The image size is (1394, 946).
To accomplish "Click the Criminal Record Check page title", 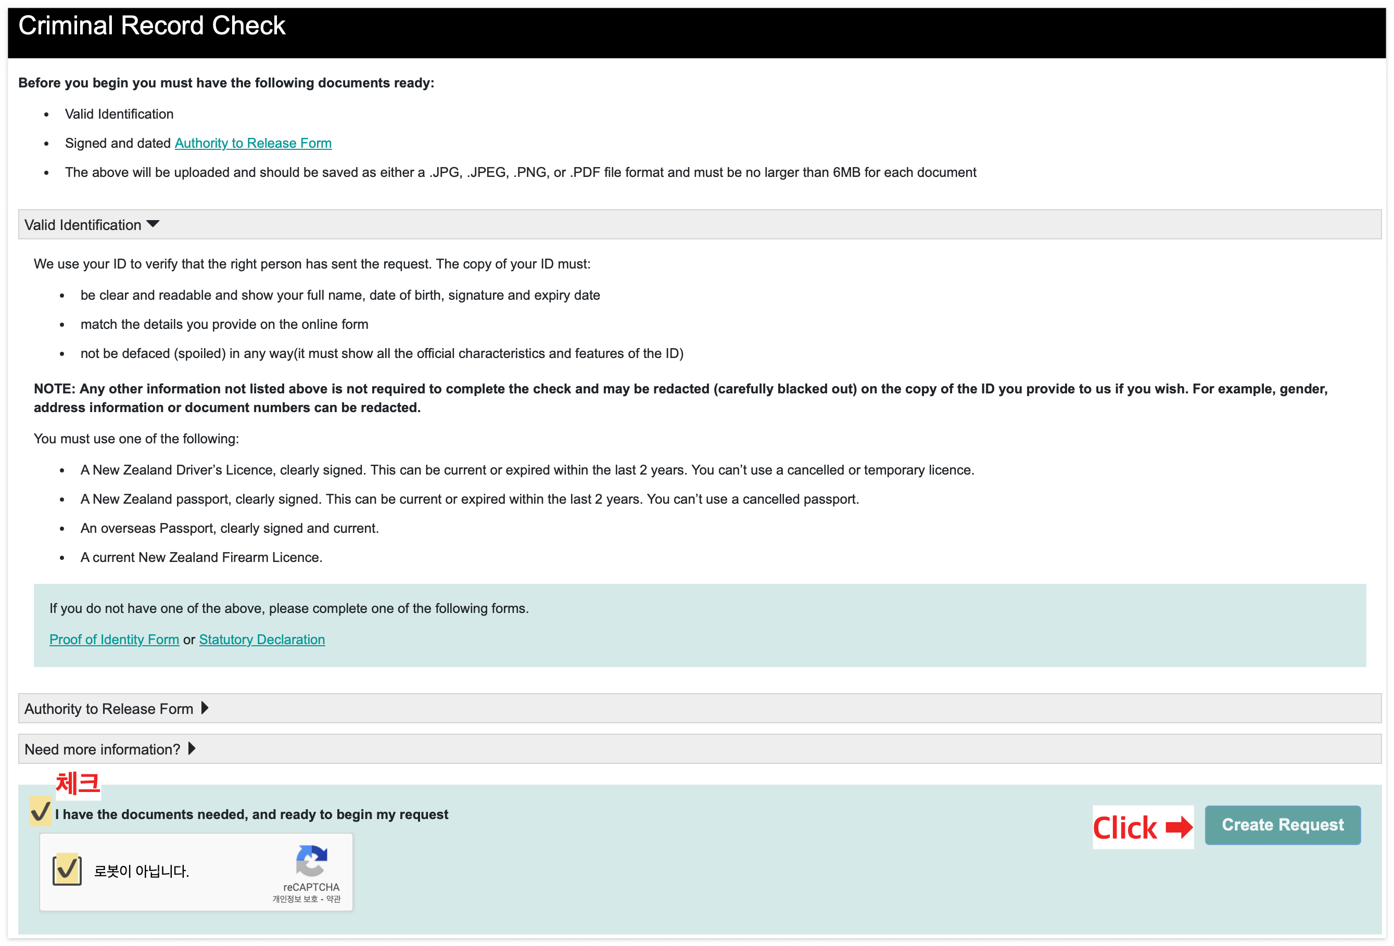I will [152, 26].
